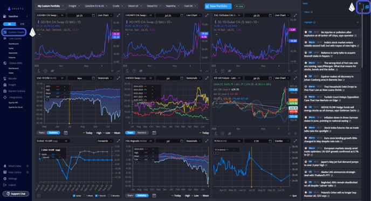The height and width of the screenshot is (201, 371).
Task: Enable the 1 Week checkbox
Action: (85, 196)
